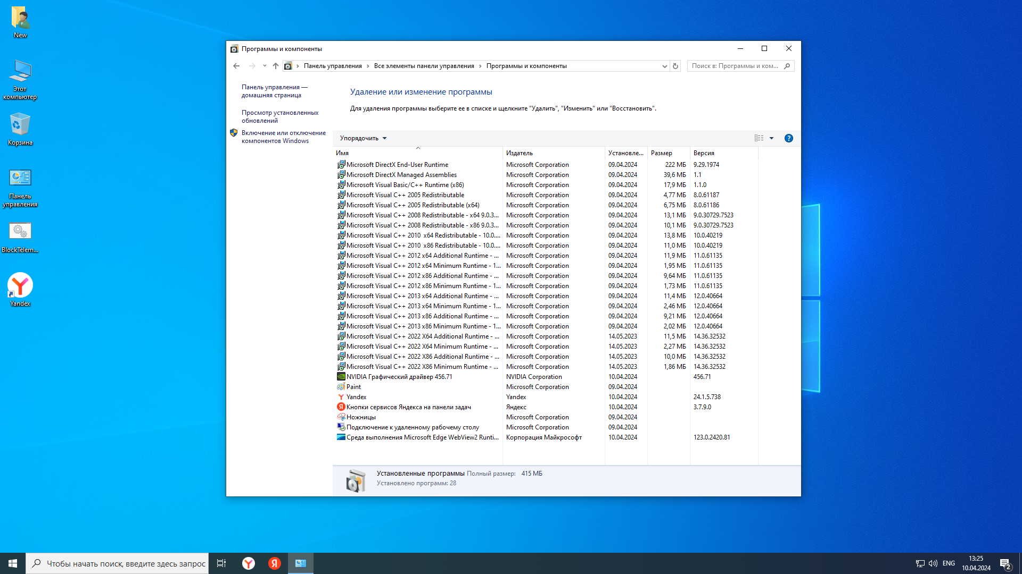
Task: Expand the address bar history dropdown
Action: pyautogui.click(x=664, y=66)
